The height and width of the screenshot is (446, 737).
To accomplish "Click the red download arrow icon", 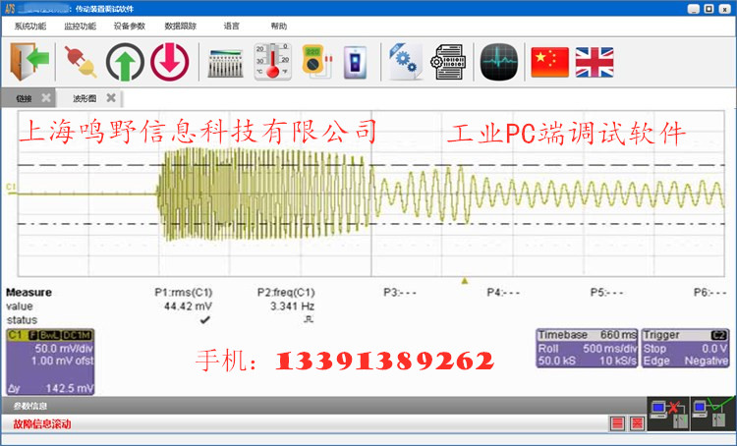I will [170, 62].
